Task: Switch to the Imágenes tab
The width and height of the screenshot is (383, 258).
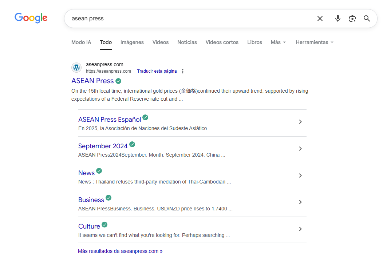Action: (x=132, y=42)
